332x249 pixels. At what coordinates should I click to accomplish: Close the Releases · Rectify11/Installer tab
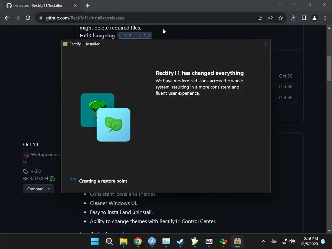(x=75, y=6)
